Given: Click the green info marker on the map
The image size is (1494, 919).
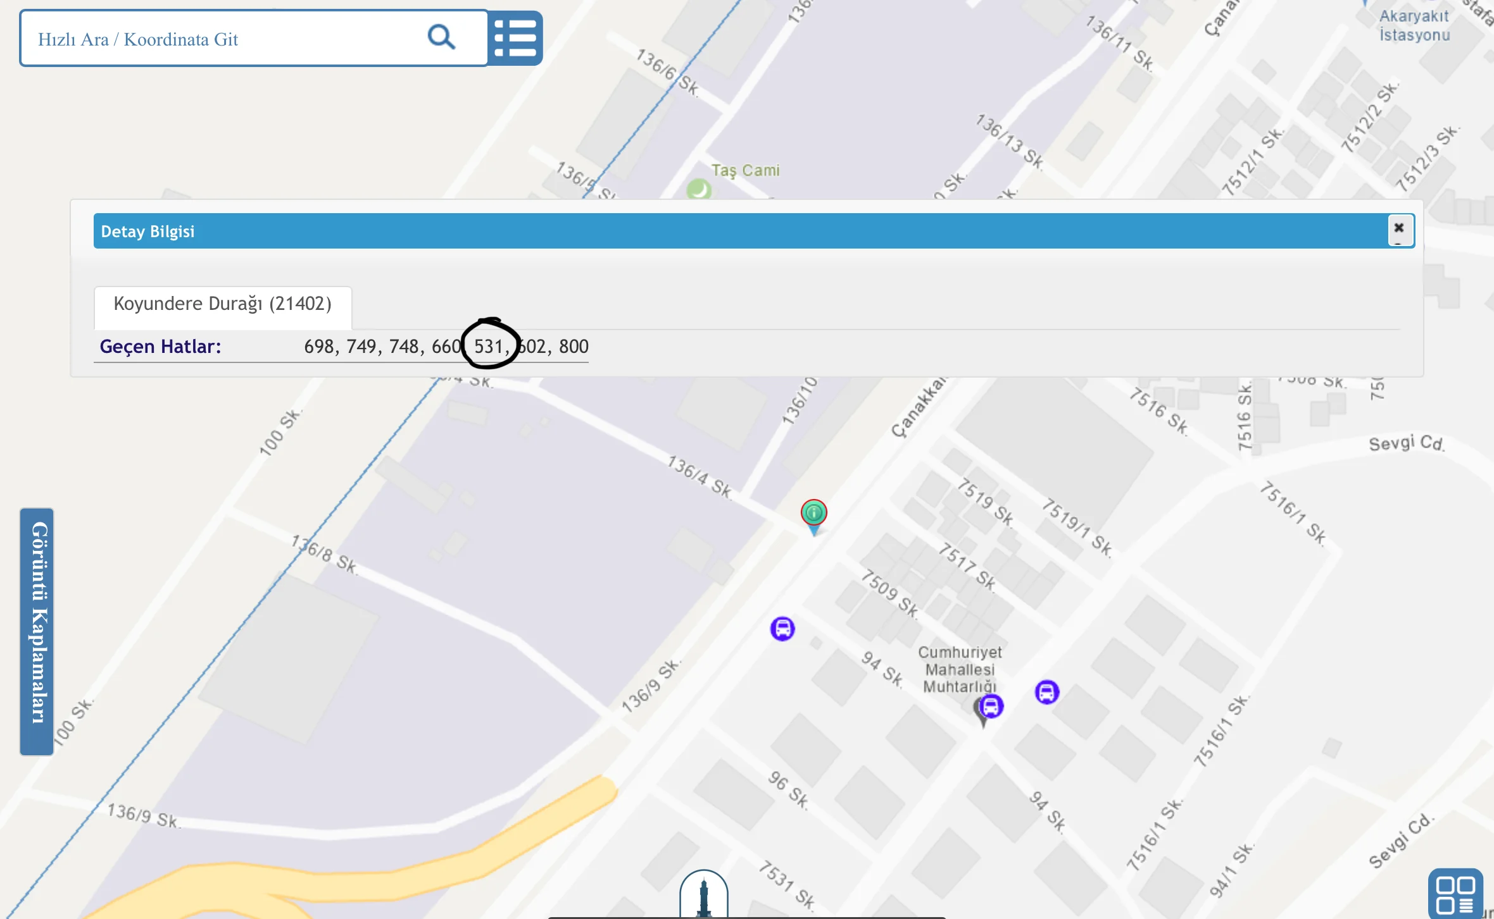Looking at the screenshot, I should (x=813, y=513).
